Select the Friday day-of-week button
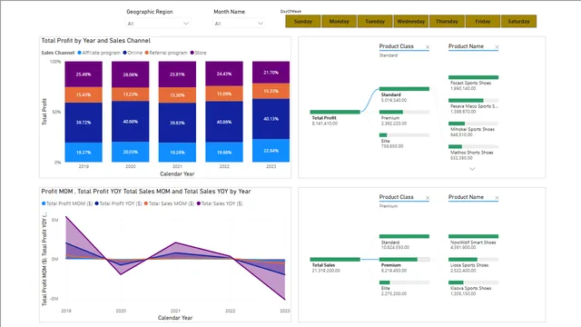581x327 pixels. 483,22
